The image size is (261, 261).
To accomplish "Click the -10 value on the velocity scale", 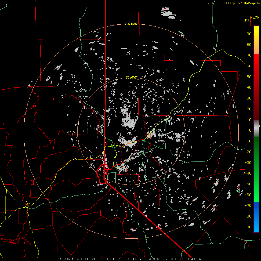I will click(248, 141).
